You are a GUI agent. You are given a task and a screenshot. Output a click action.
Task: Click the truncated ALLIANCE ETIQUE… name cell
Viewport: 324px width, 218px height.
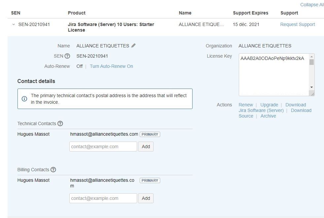tap(201, 24)
